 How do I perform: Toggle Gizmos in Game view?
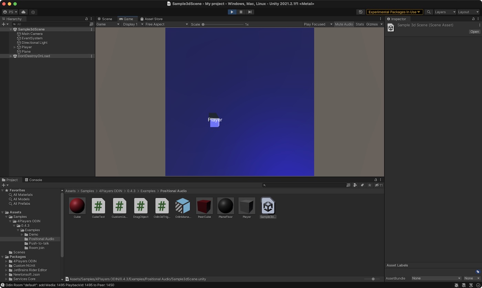pos(372,24)
